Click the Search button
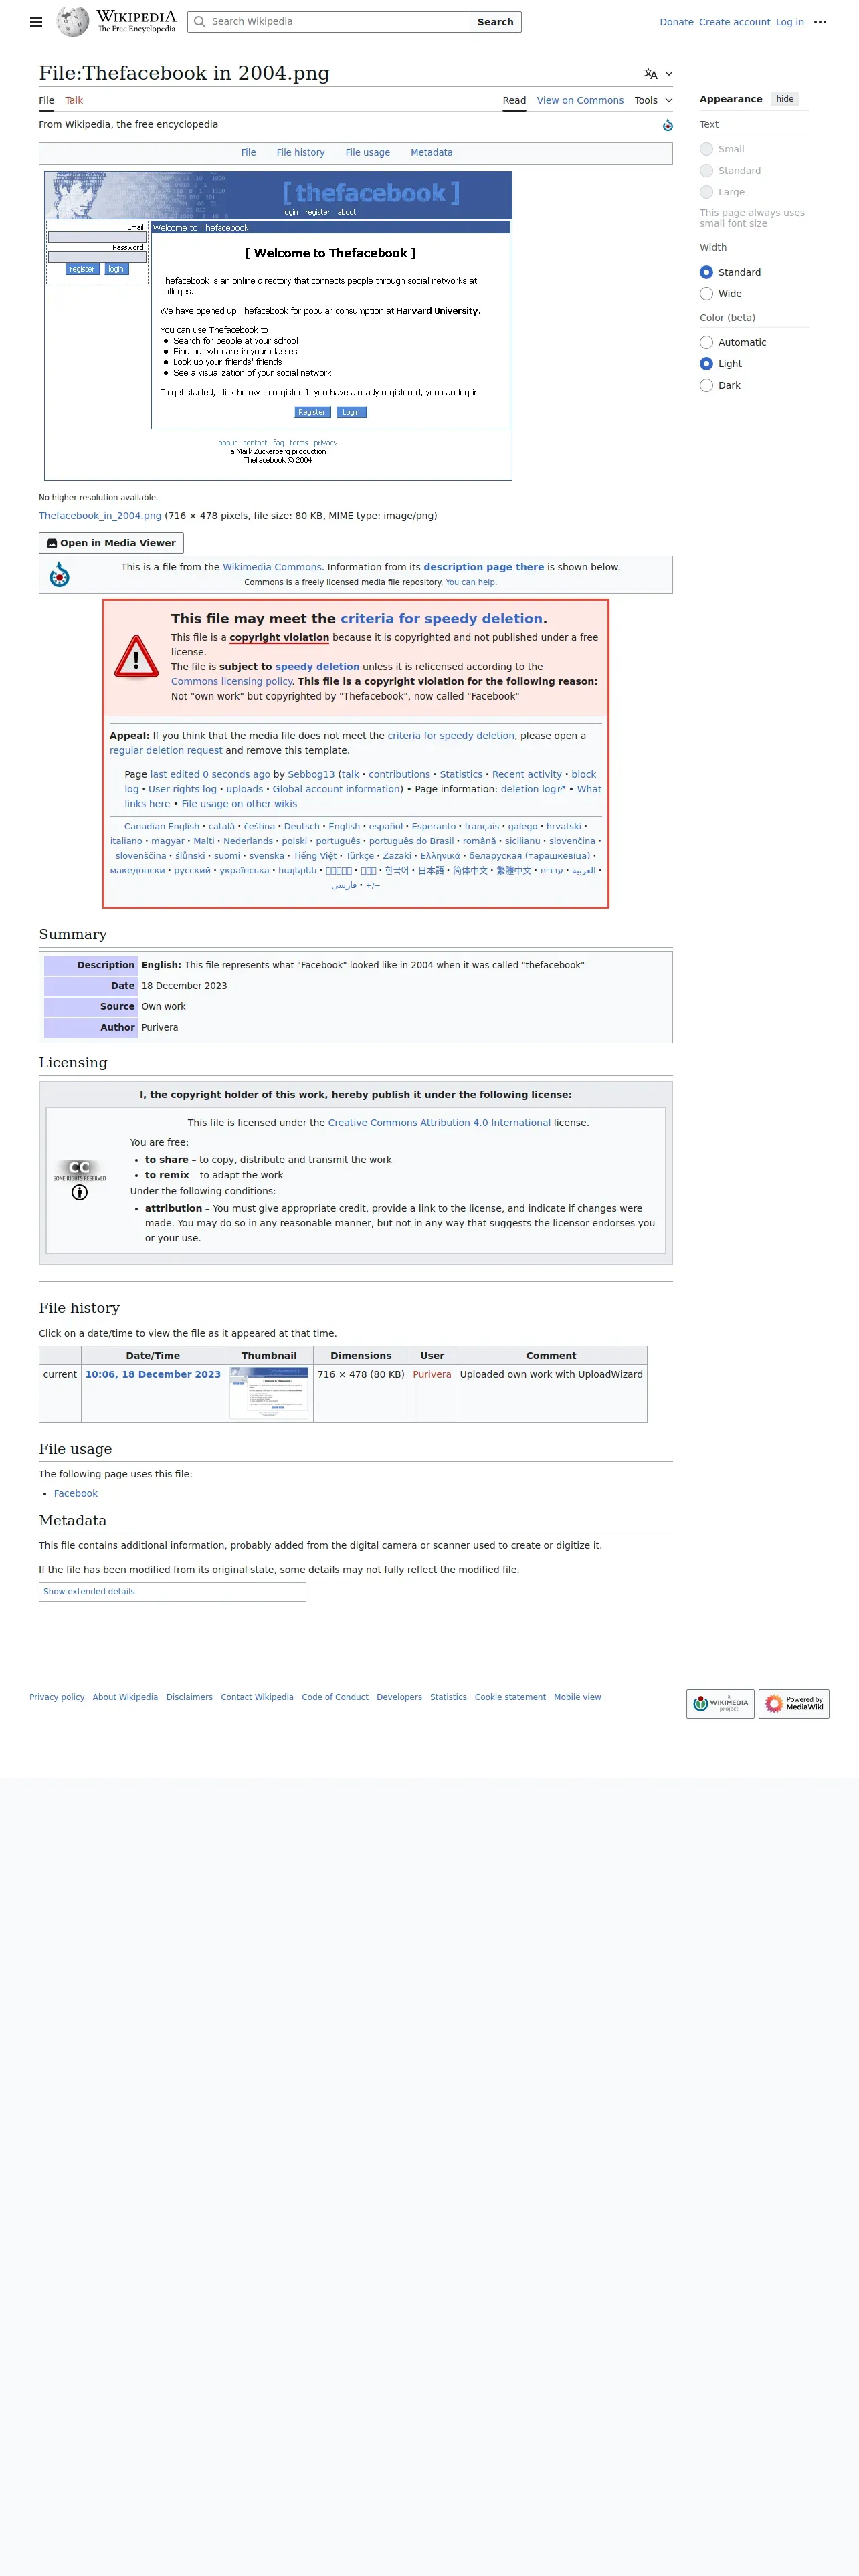This screenshot has height=2576, width=859. point(495,22)
